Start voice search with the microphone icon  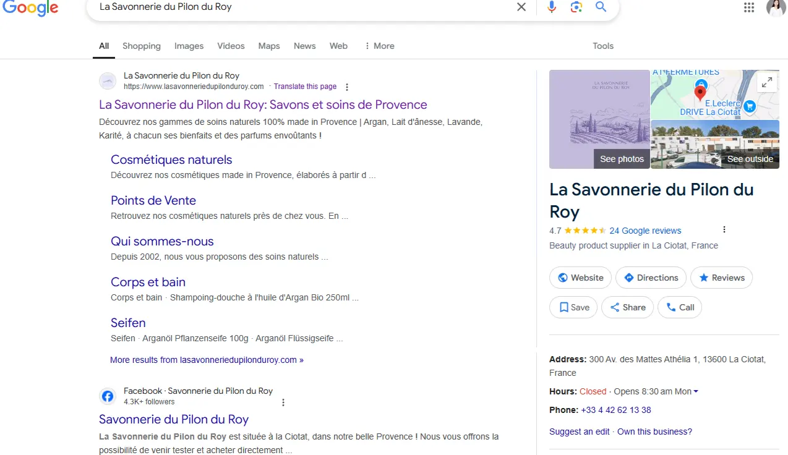tap(552, 7)
